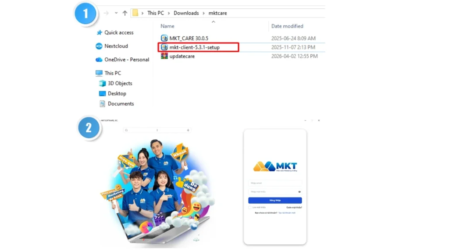Image resolution: width=449 pixels, height=250 pixels.
Task: Click the mkt-client-5.3.1-setup installer icon
Action: pyautogui.click(x=164, y=47)
